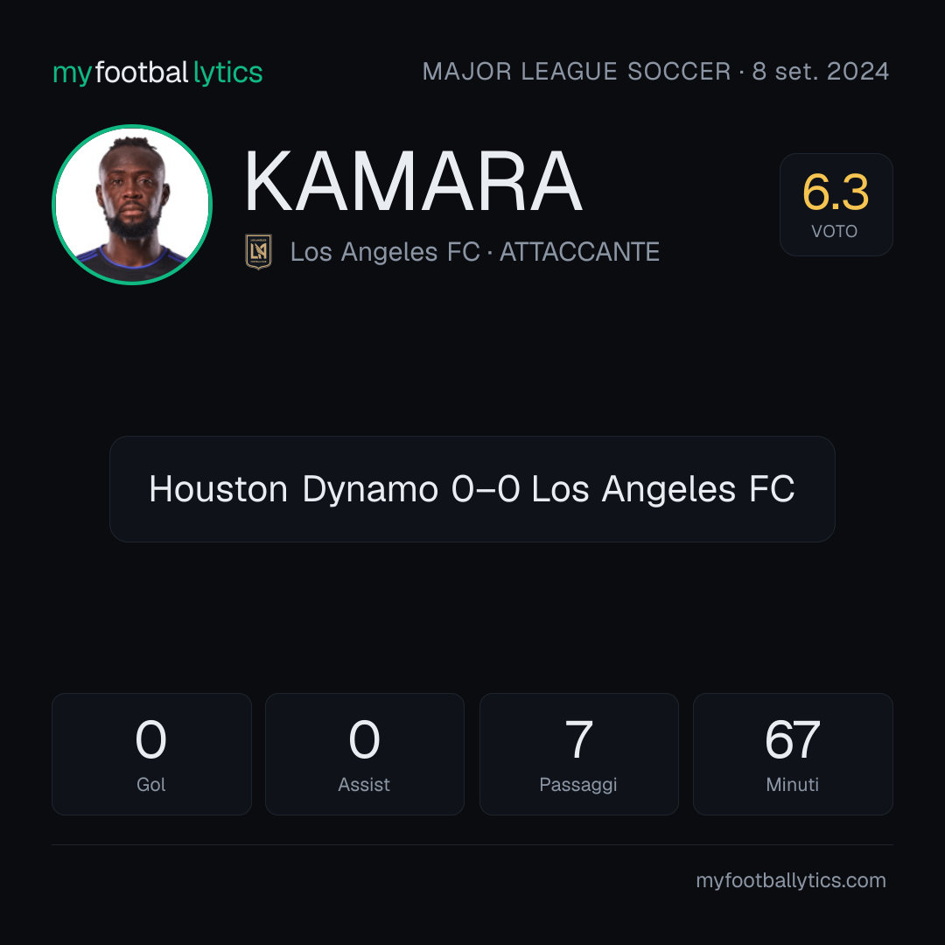Image resolution: width=945 pixels, height=945 pixels.
Task: Click the 8 set. 2024 date
Action: [820, 71]
